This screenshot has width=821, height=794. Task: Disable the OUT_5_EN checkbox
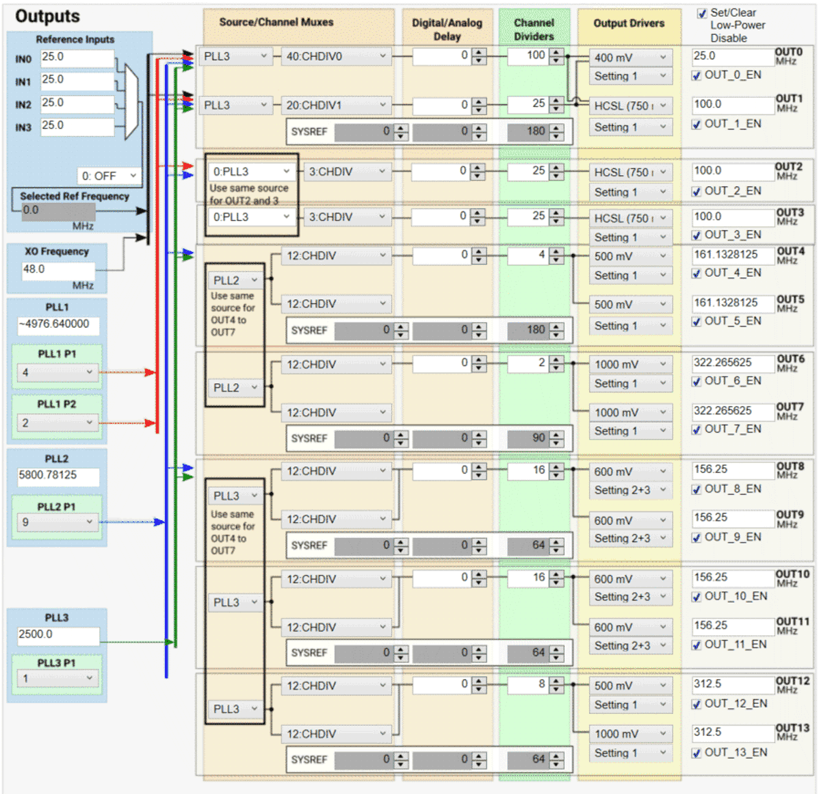(696, 321)
